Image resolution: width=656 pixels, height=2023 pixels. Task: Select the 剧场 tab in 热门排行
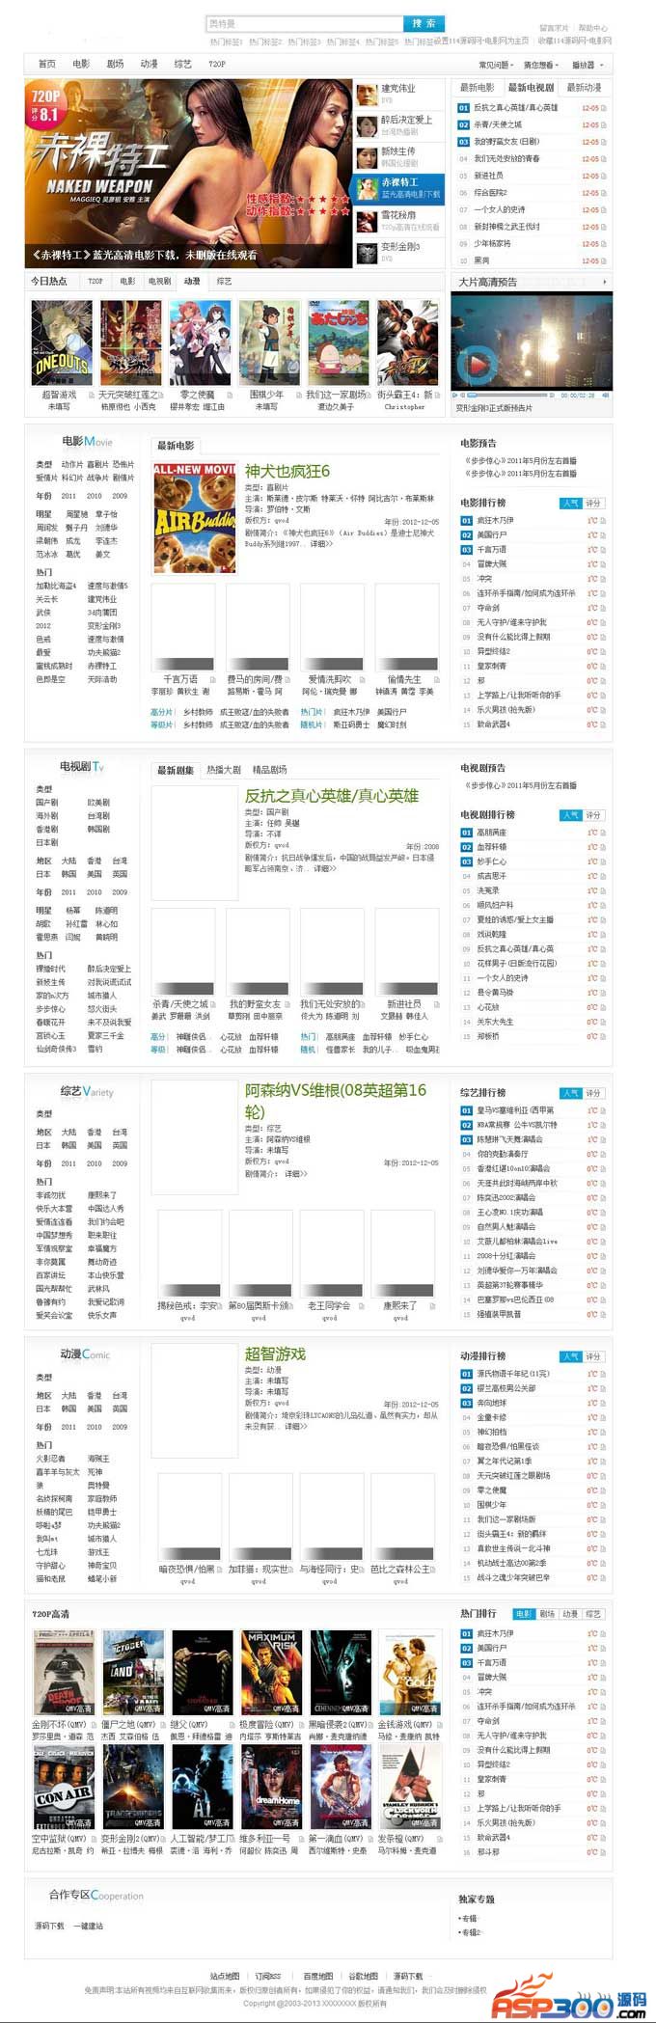tap(547, 1613)
